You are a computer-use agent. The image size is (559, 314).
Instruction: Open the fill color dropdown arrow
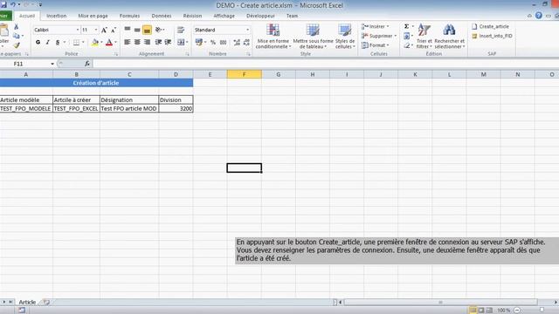point(101,43)
